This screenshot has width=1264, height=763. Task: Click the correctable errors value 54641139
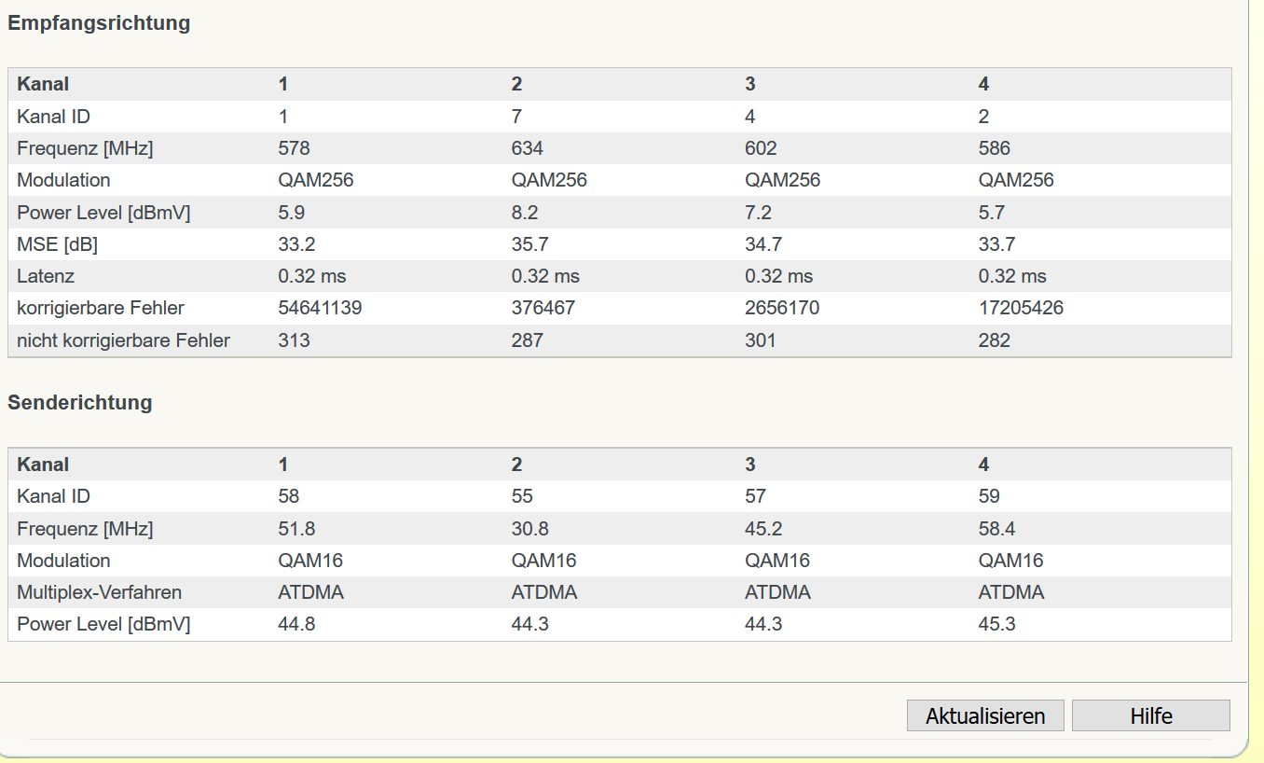[320, 308]
